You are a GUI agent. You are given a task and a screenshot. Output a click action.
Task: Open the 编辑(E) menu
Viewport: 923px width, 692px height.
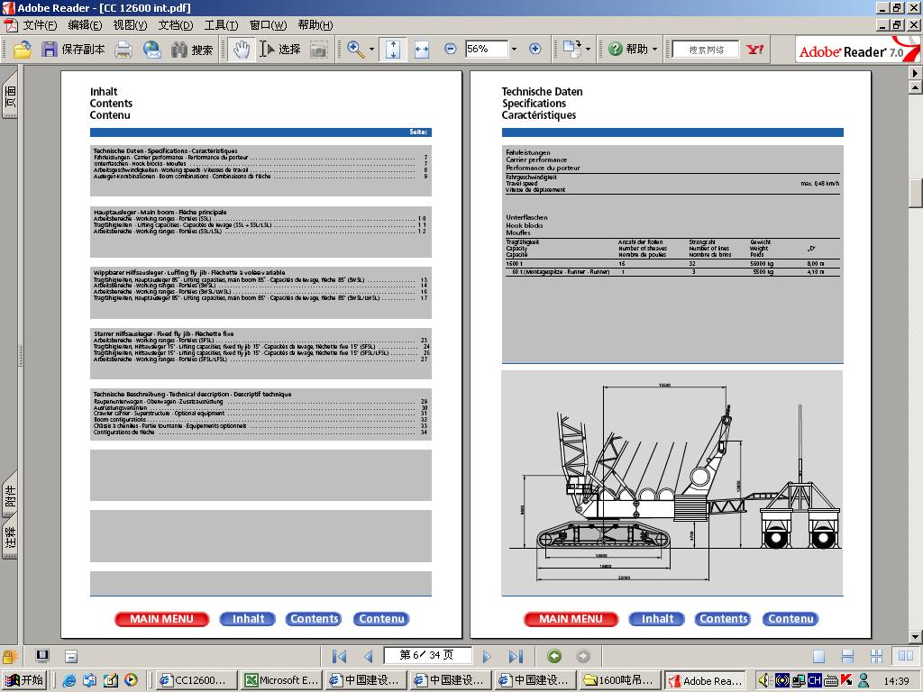pyautogui.click(x=85, y=25)
